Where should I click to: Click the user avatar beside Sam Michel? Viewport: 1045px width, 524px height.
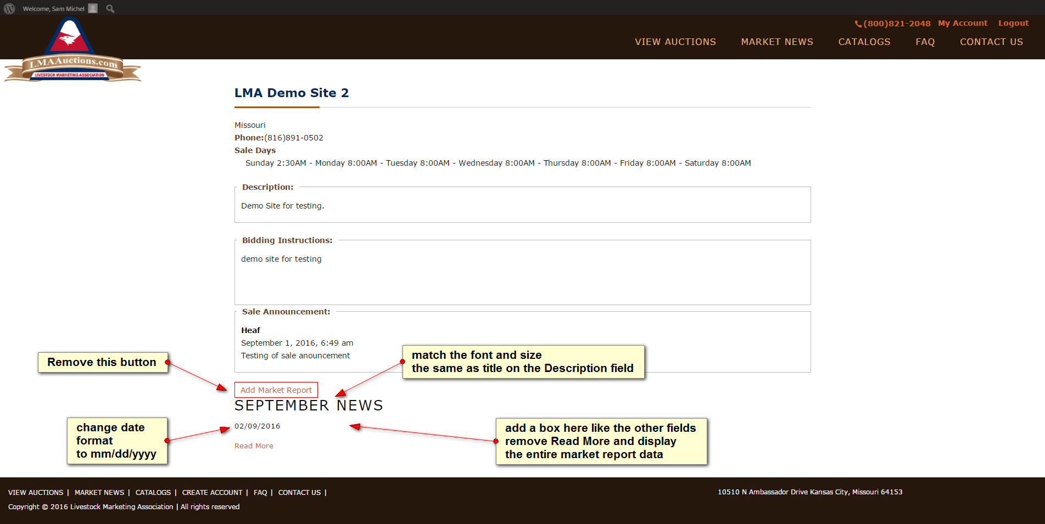coord(93,8)
